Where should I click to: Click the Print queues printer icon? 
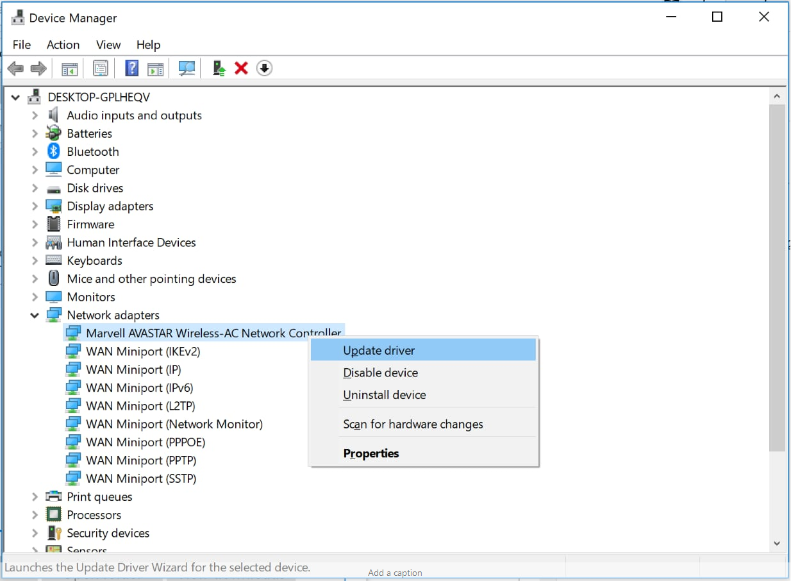tap(54, 496)
